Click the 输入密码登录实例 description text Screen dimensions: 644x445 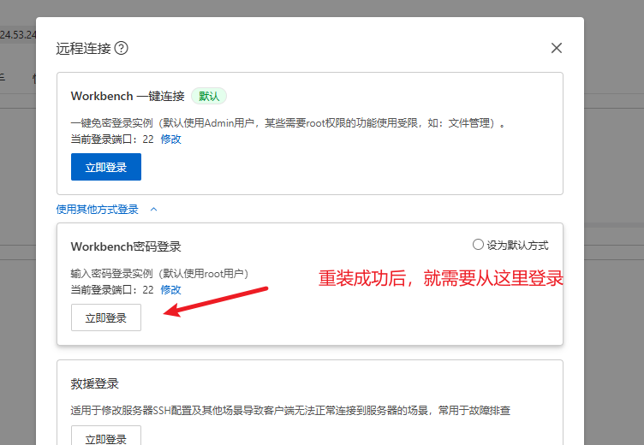[x=159, y=273]
